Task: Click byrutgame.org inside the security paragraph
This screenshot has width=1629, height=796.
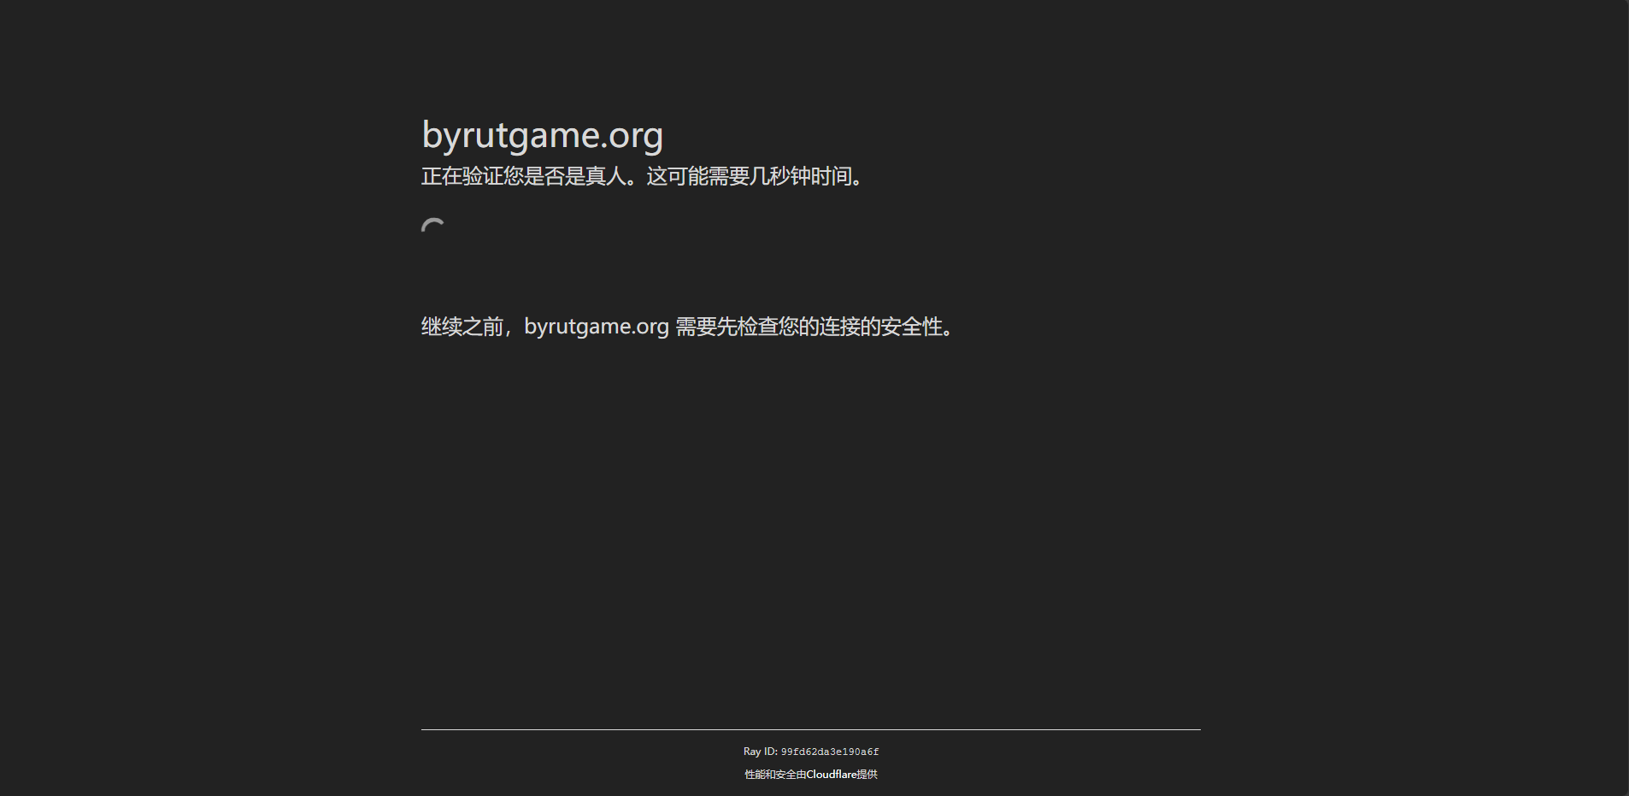Action: point(596,327)
